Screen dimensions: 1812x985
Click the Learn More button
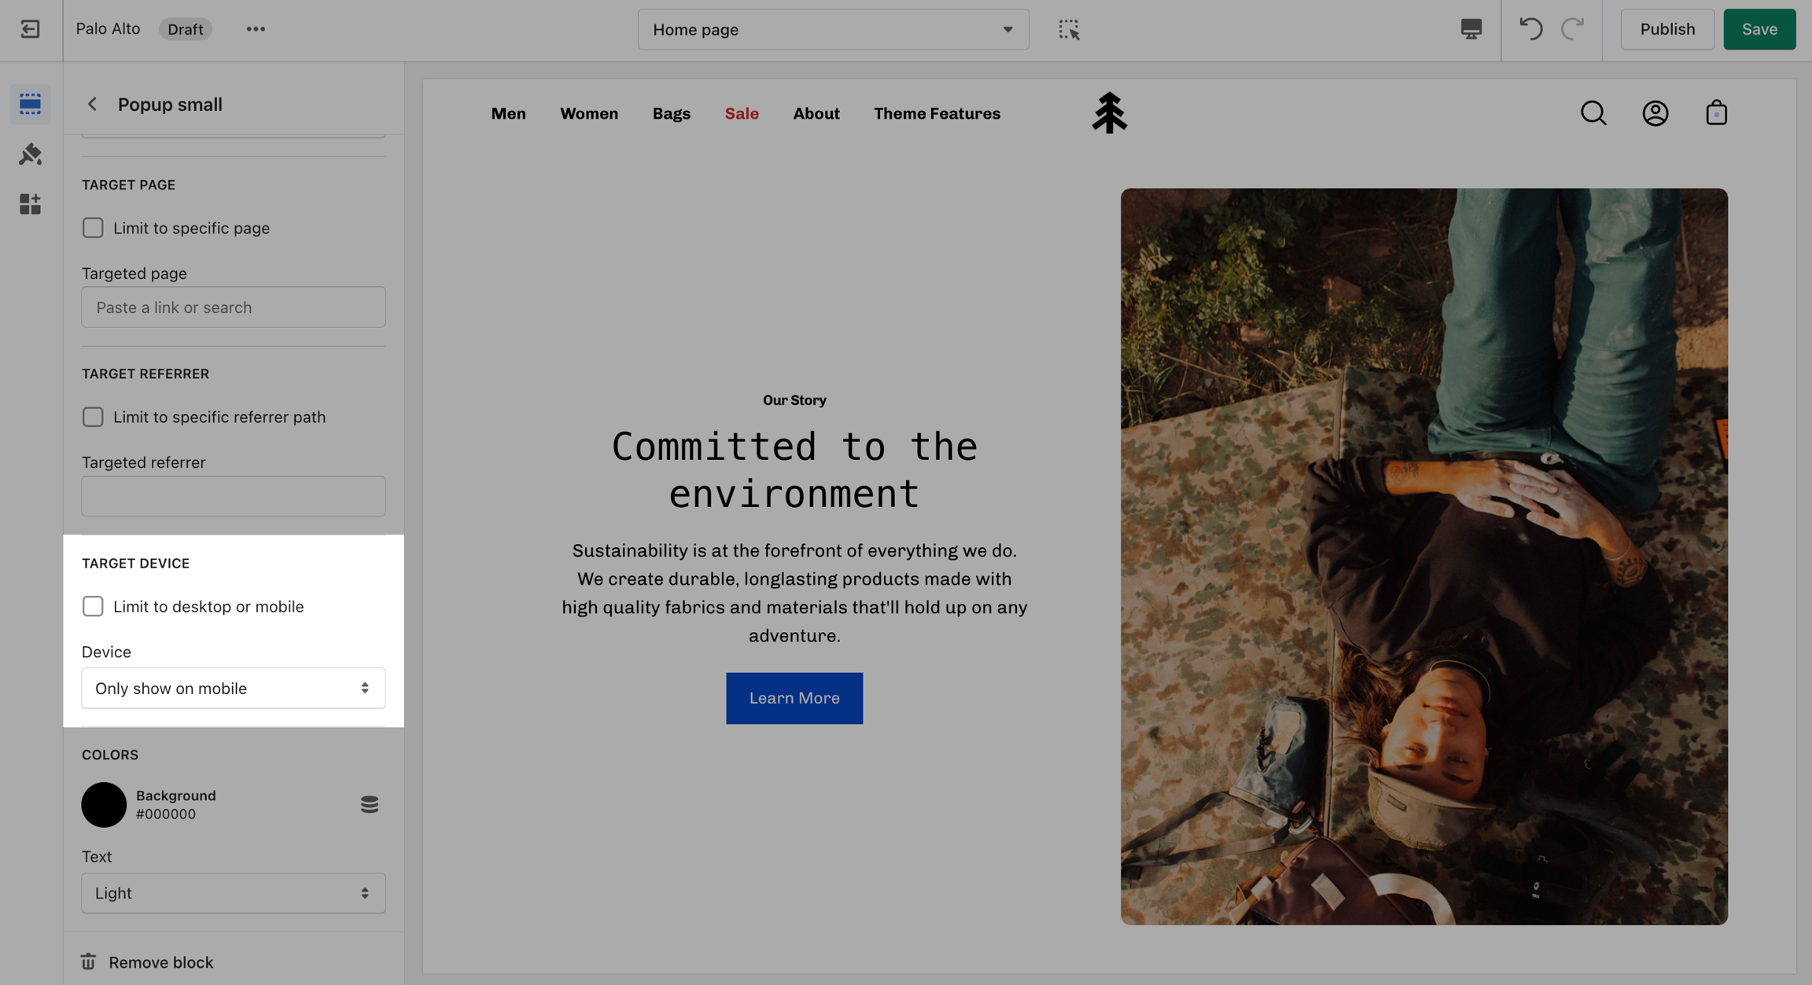click(794, 698)
